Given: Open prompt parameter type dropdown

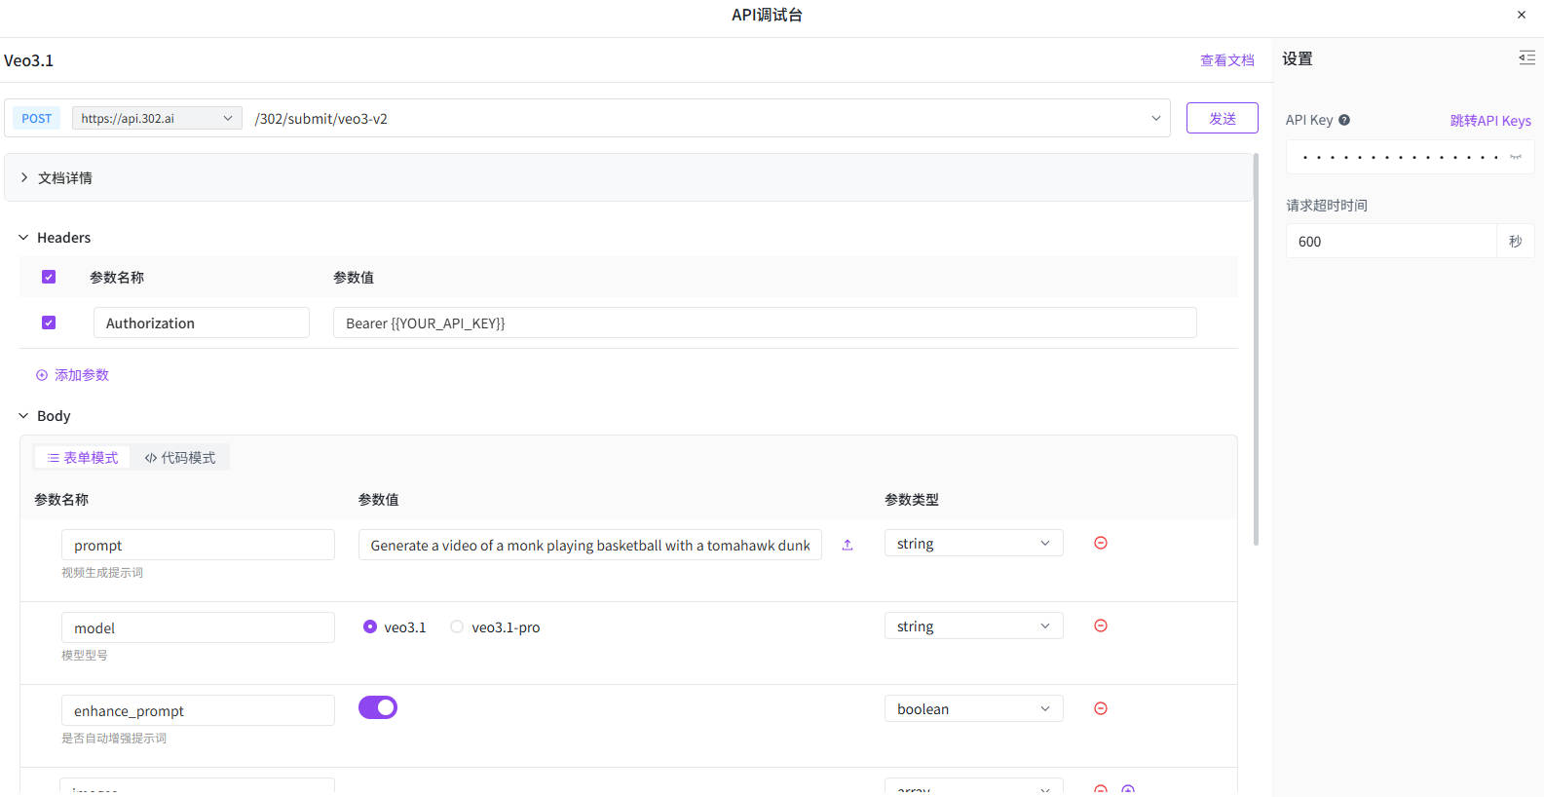Looking at the screenshot, I should [972, 544].
